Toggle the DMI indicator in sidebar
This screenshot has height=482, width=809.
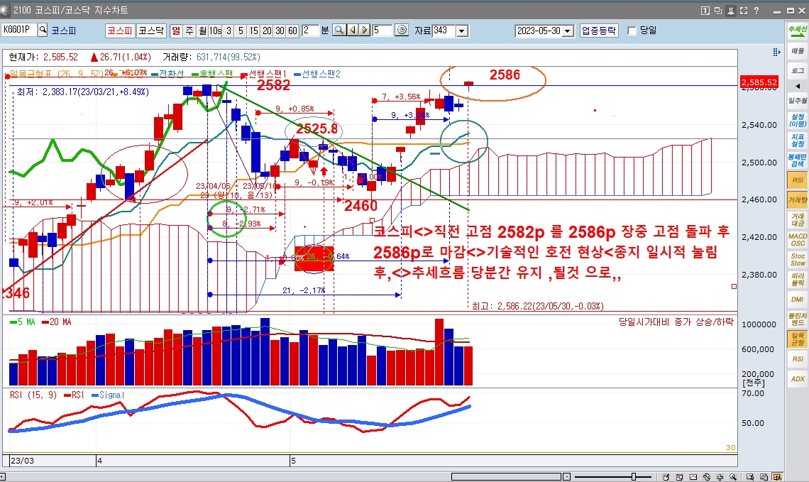point(798,300)
